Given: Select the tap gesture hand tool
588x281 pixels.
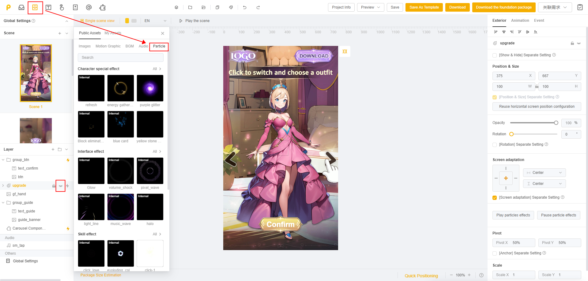Looking at the screenshot, I should click(x=62, y=7).
